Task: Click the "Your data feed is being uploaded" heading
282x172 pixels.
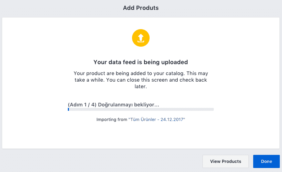Action: (141, 62)
